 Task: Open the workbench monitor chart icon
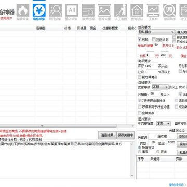pos(153,10)
